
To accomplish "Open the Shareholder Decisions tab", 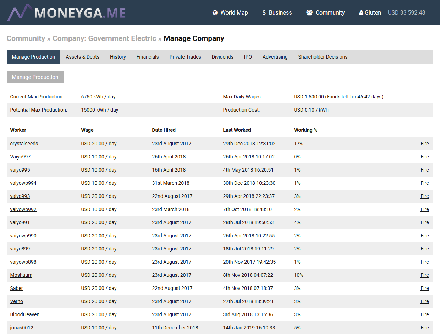I will pyautogui.click(x=323, y=57).
